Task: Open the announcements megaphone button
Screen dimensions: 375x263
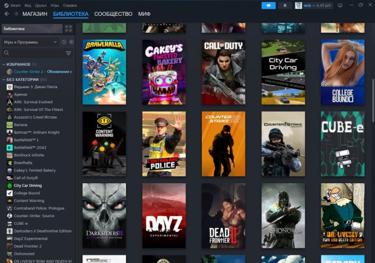Action: pyautogui.click(x=268, y=5)
